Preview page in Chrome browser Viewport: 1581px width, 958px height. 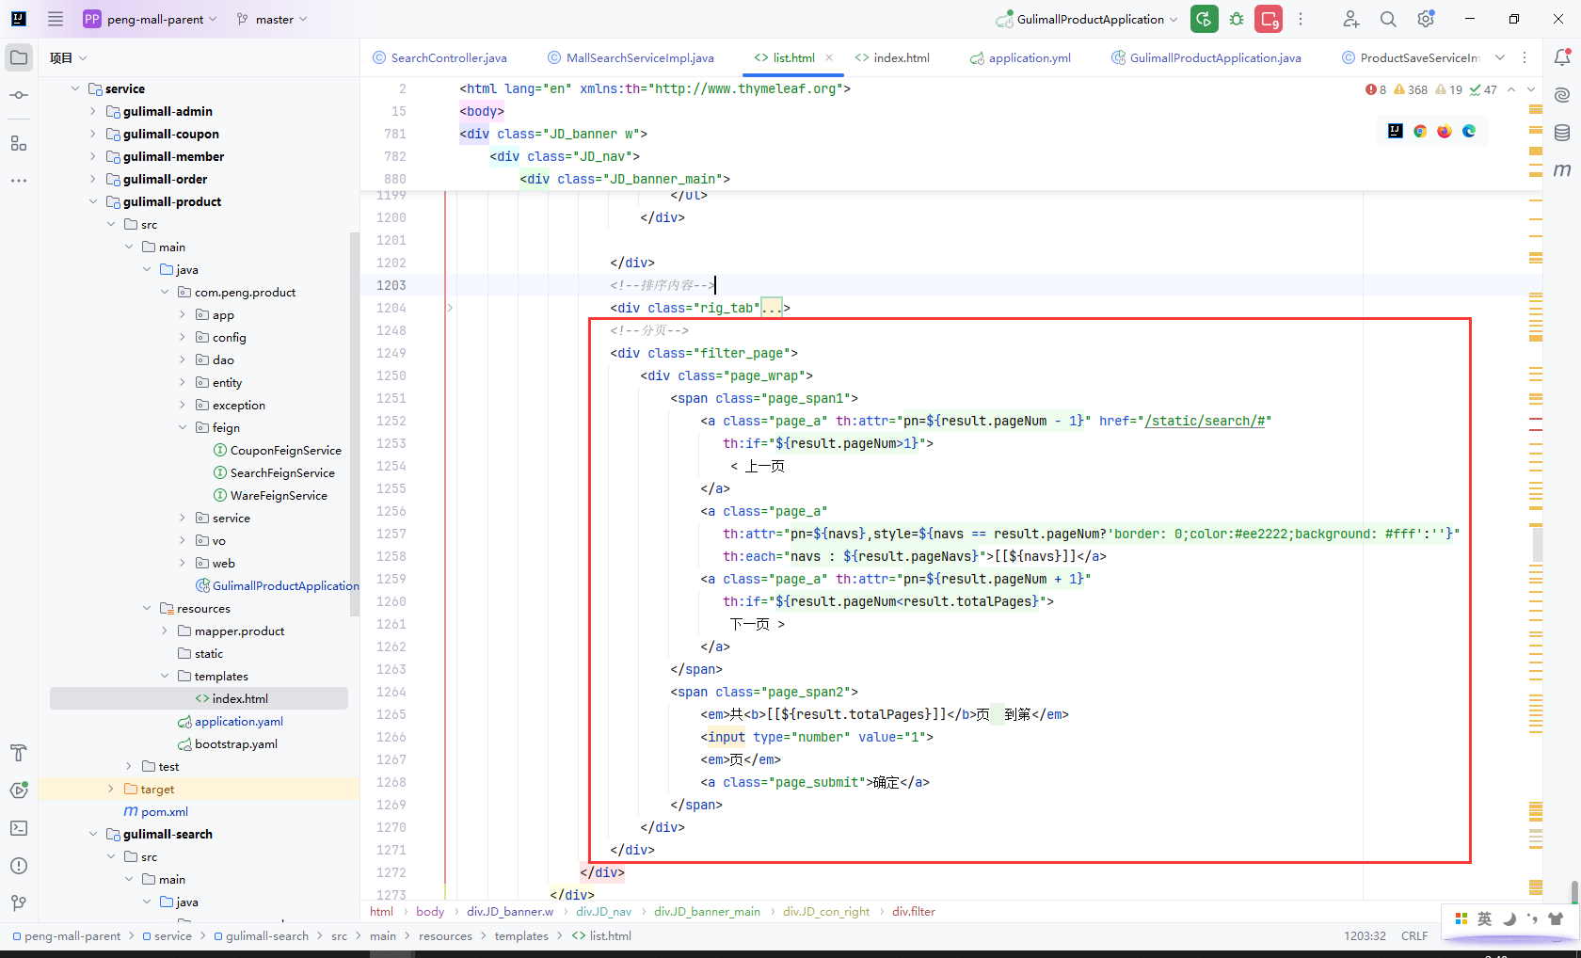(1420, 131)
